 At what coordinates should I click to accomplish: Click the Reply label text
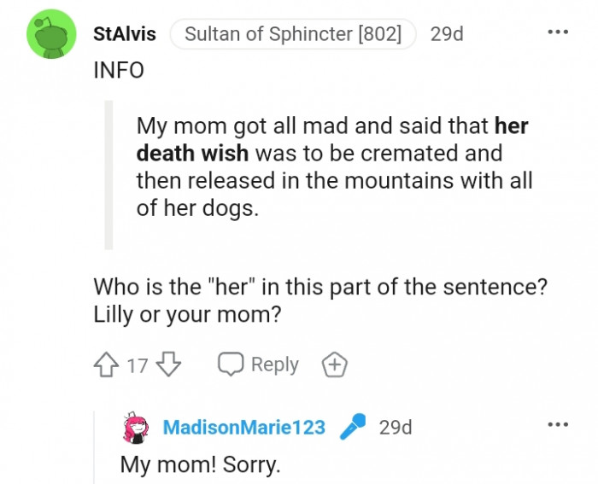click(275, 364)
